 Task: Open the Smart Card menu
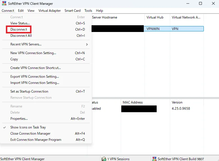click(72, 11)
